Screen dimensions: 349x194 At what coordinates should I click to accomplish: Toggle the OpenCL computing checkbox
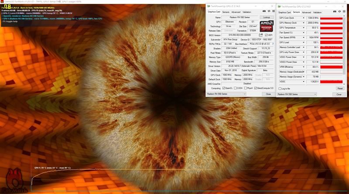click(x=224, y=88)
